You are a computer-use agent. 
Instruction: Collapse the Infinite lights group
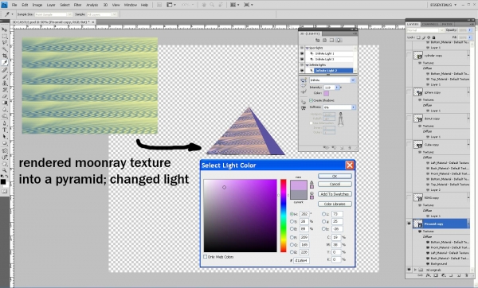click(307, 65)
